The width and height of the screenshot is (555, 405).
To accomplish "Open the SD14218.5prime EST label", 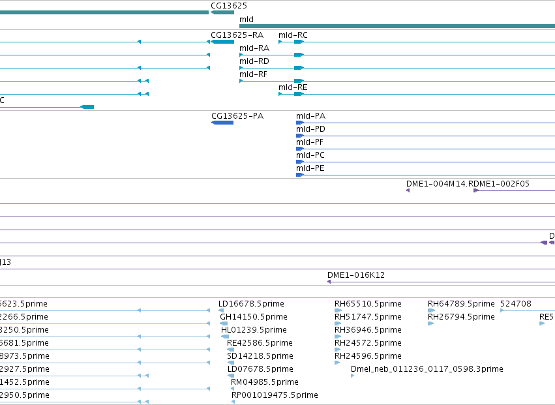I will pyautogui.click(x=260, y=356).
